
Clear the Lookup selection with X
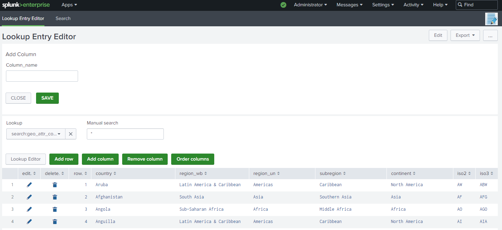[70, 134]
